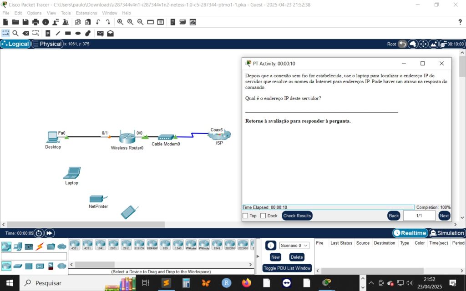Go to Next activity page
Screen dimensions: 466x291
point(444,216)
